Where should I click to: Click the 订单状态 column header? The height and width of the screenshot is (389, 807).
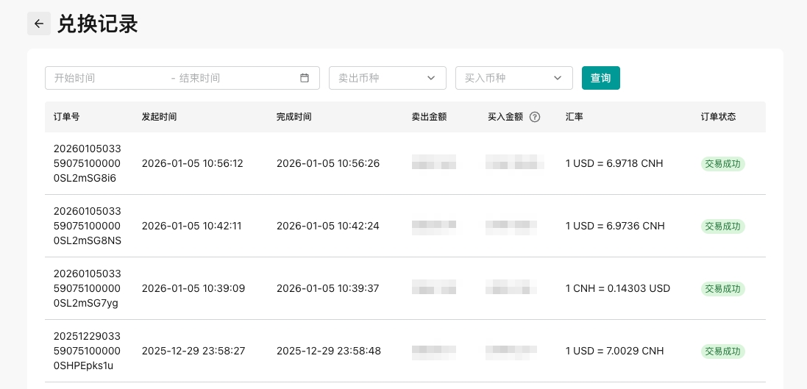718,117
